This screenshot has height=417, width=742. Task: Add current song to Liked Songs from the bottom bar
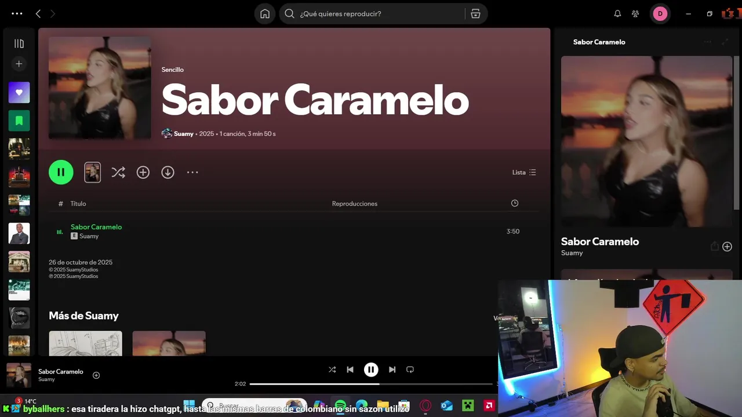[96, 375]
